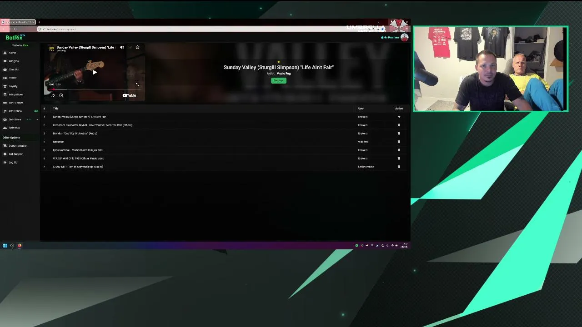
Task: Toggle the player captions icon
Action: [x=130, y=47]
